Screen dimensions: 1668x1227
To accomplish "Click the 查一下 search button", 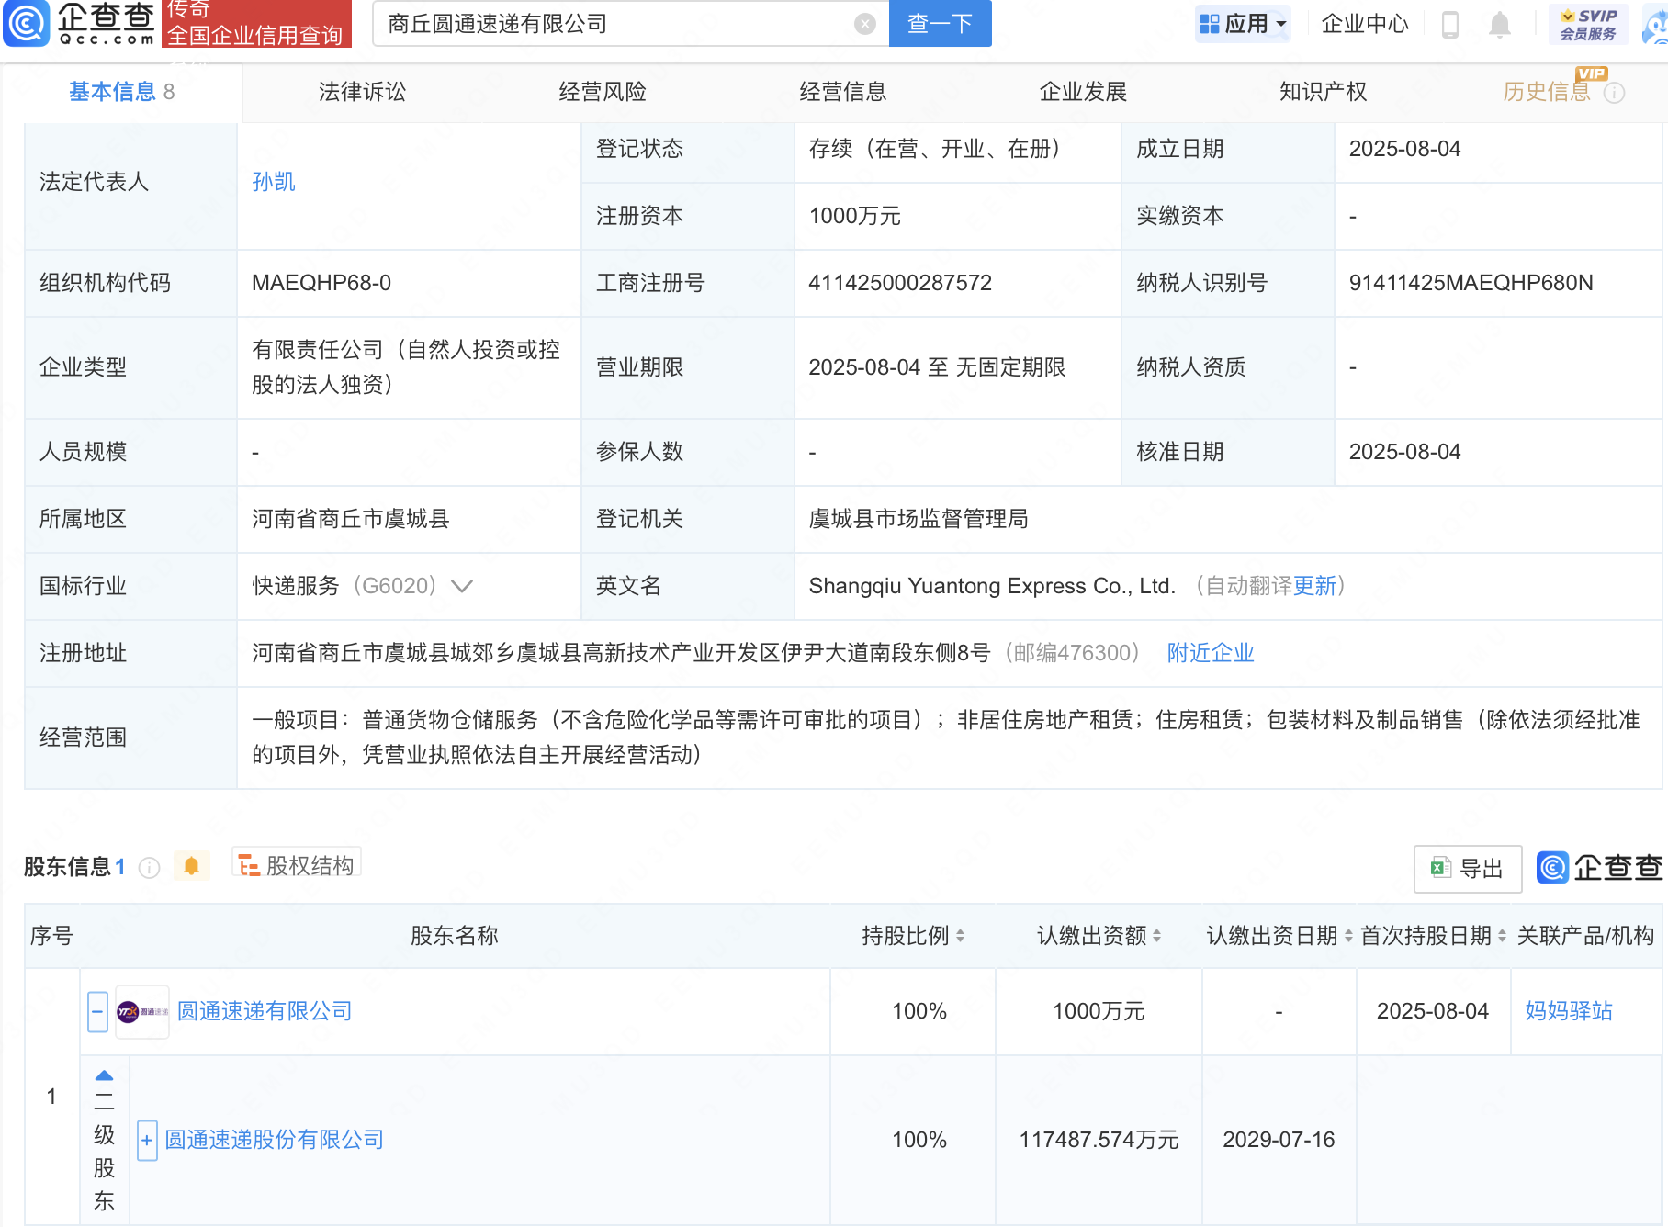I will 940,23.
